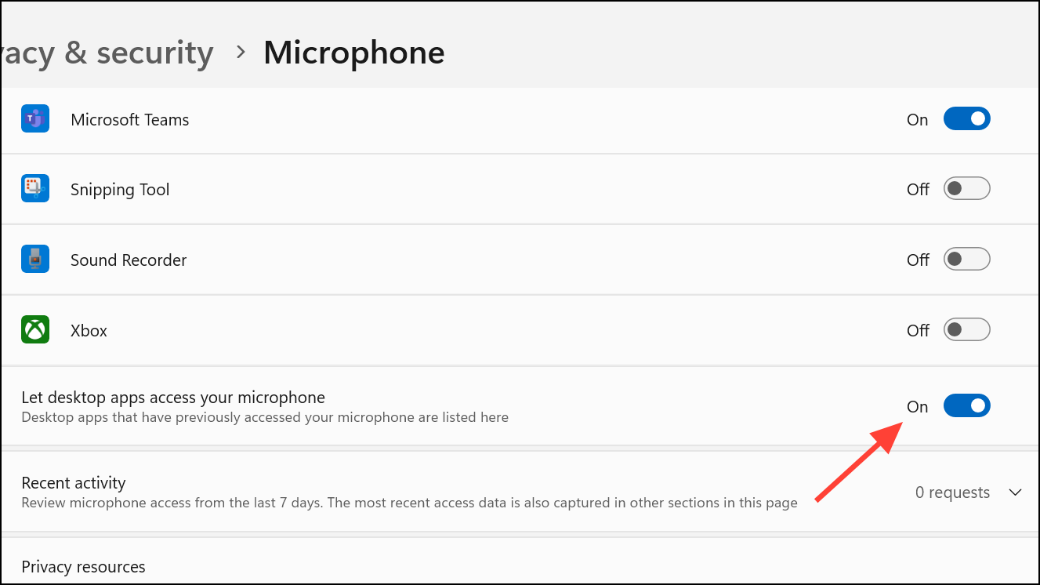Turn off microphone access for Microsoft Teams
Screen dimensions: 1040x585
[966, 119]
